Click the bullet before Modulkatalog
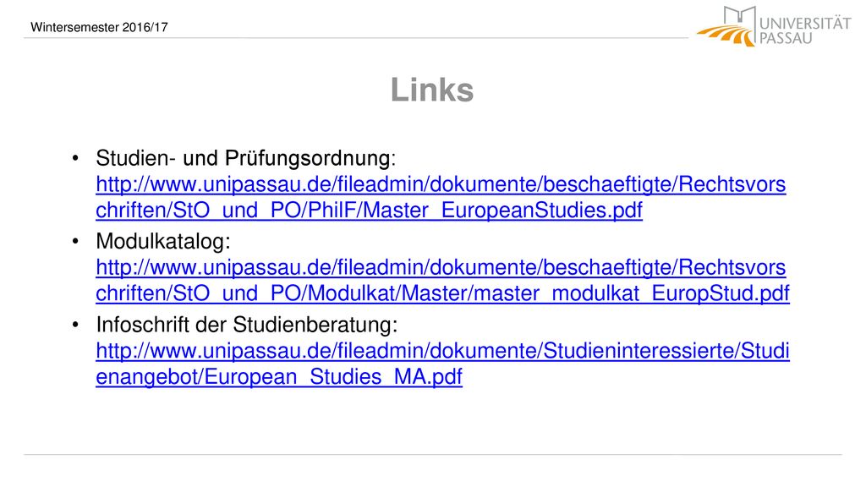The height and width of the screenshot is (487, 866). (75, 241)
